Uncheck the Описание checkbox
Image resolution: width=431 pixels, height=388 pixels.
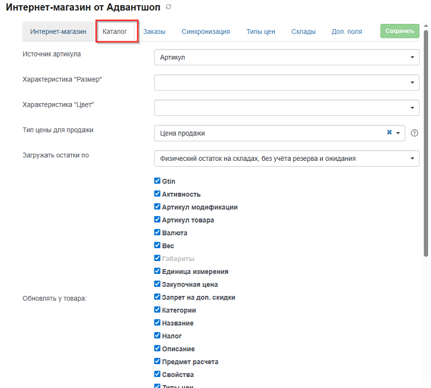157,348
